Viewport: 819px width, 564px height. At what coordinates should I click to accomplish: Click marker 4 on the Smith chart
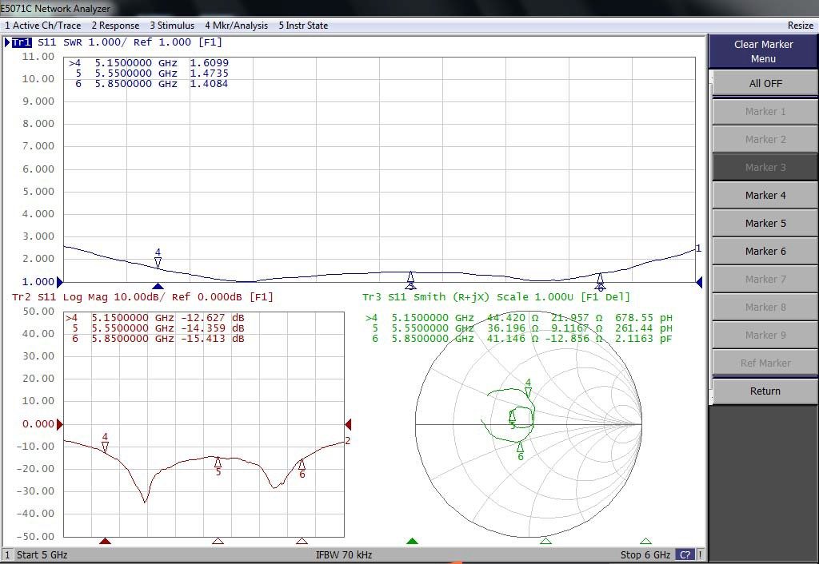click(528, 392)
